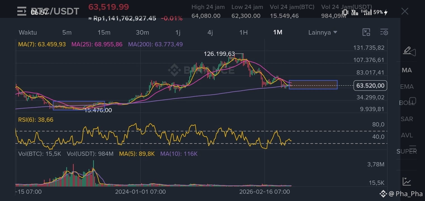The image size is (425, 201).
Task: Tap the volume MA(10) 116K label
Action: click(179, 154)
